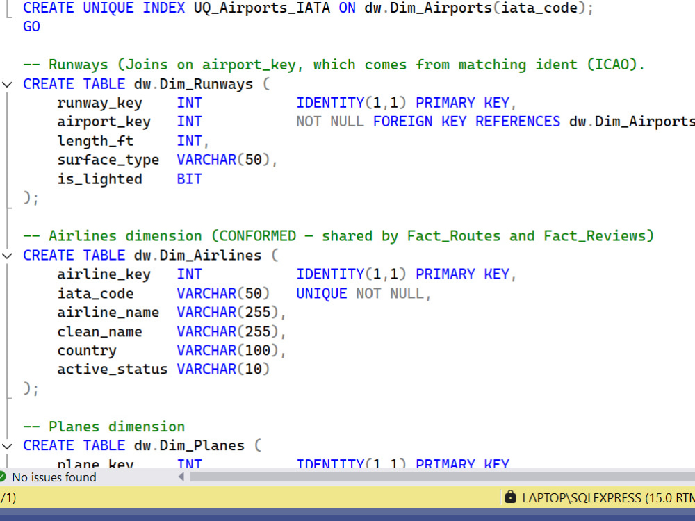Collapse the CREATE TABLE dw.Dim_Planes block

pyautogui.click(x=7, y=446)
